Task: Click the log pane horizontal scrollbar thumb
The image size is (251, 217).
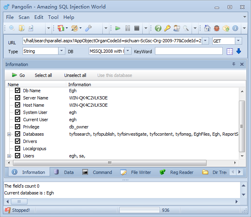Action: pos(19,201)
